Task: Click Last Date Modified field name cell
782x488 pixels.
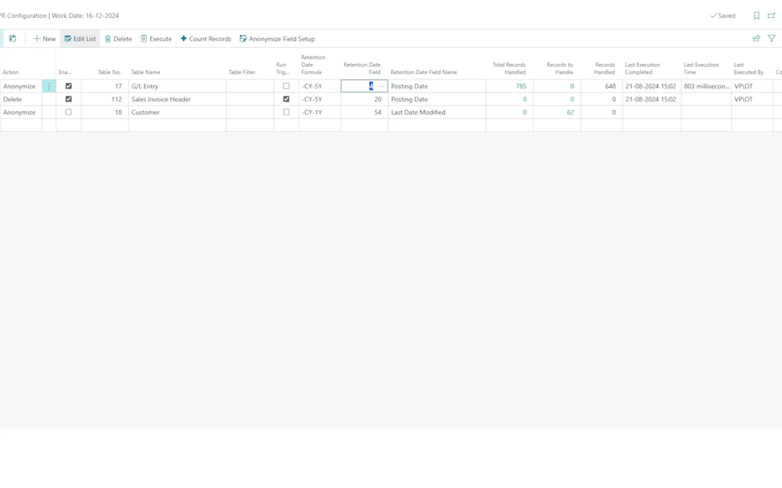Action: tap(437, 112)
